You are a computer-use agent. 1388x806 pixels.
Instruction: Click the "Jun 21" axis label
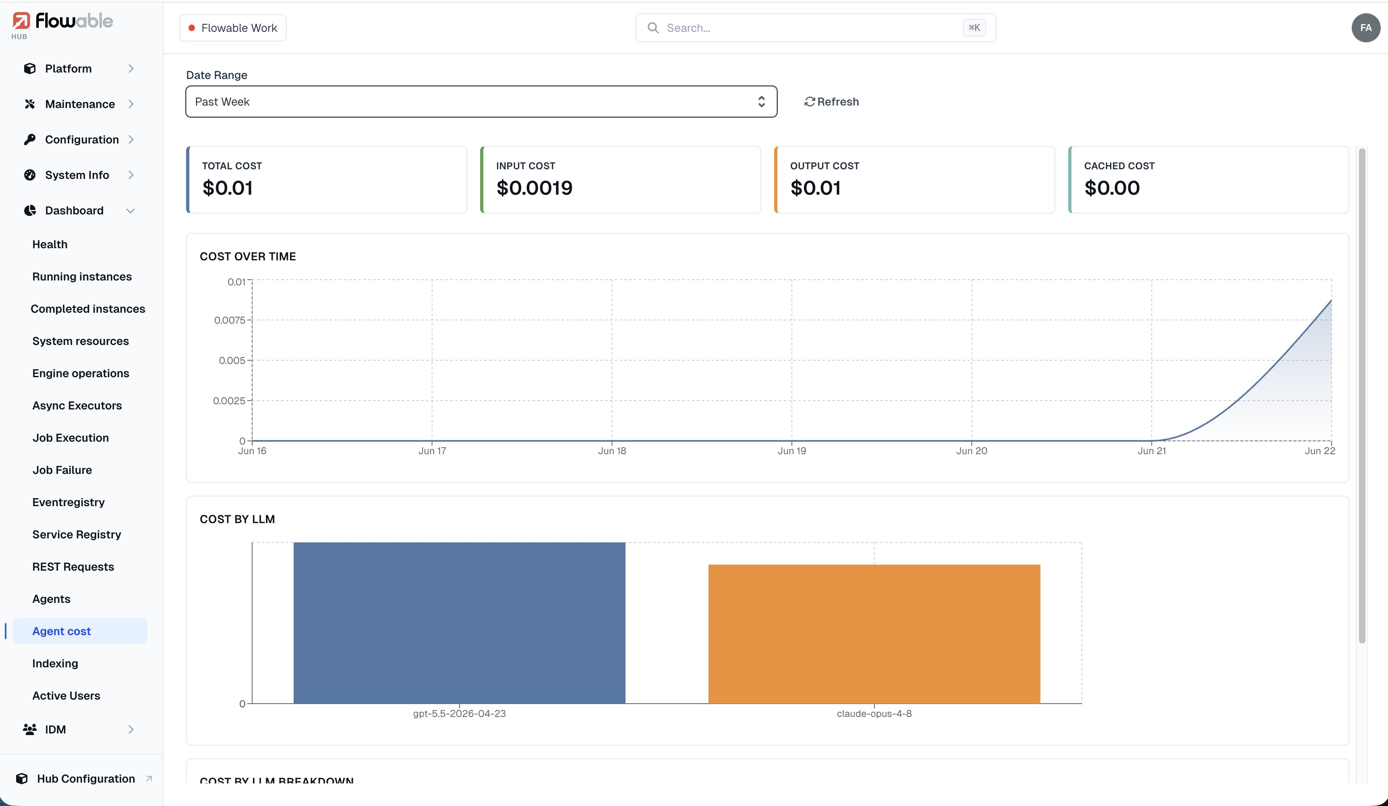coord(1152,451)
